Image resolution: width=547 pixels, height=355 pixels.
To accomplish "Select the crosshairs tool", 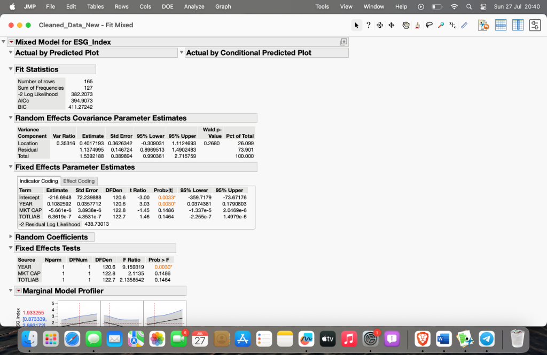I will 452,25.
